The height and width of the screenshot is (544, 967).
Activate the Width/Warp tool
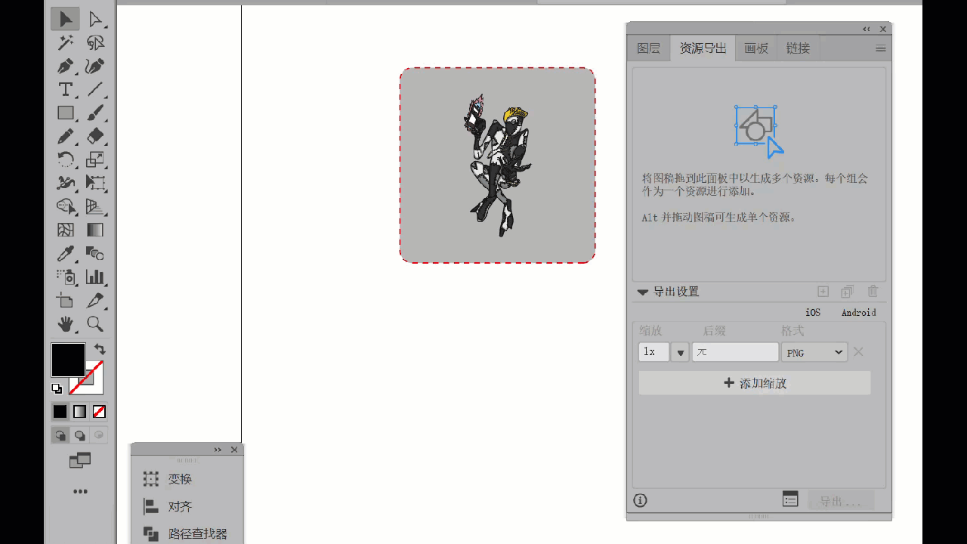coord(66,183)
